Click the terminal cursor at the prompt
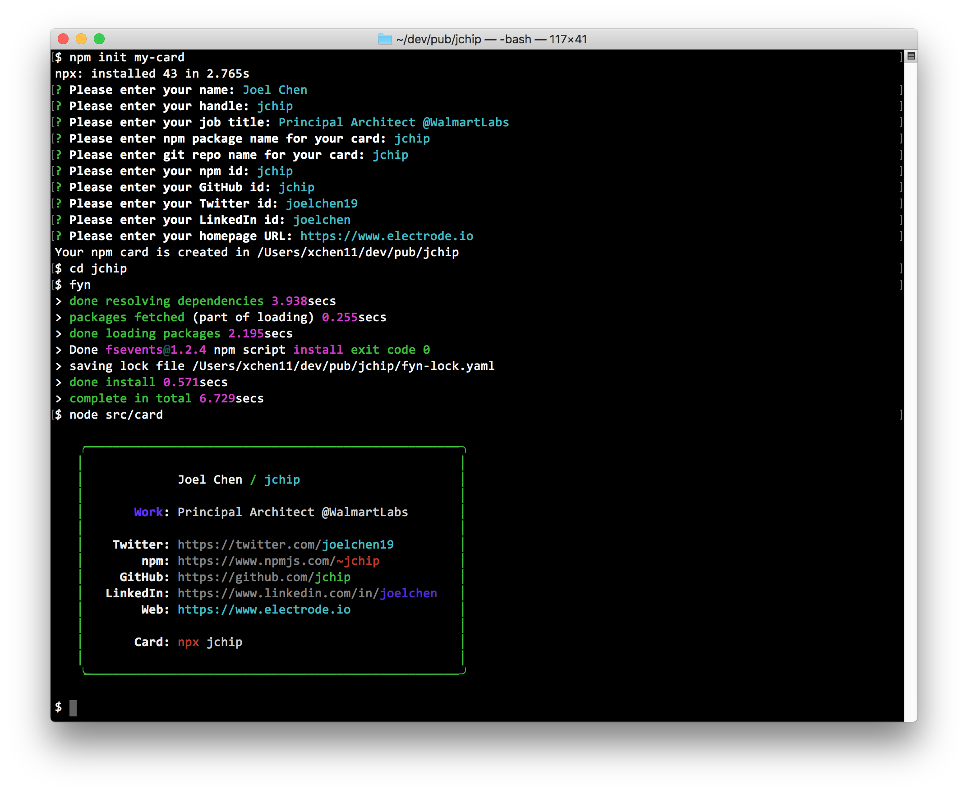 point(73,707)
